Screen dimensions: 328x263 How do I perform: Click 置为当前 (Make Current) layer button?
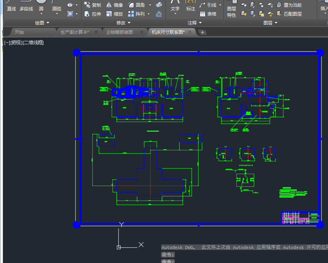pyautogui.click(x=289, y=5)
